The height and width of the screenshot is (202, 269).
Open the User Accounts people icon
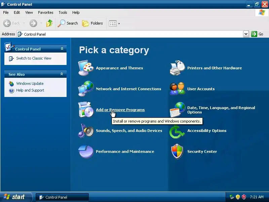click(x=178, y=89)
